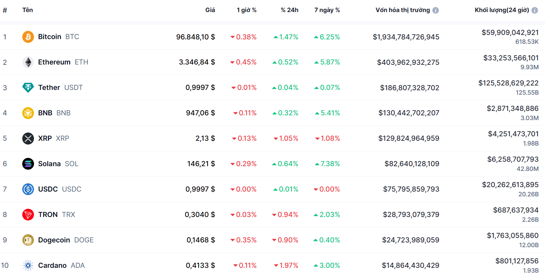Click Bitcoin 24h volume $59,909,042,921
Viewport: 545px width, 278px height.
(x=510, y=32)
